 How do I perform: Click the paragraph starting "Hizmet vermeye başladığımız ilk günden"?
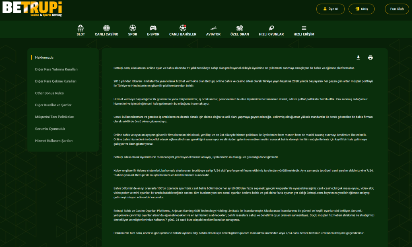click(241, 101)
